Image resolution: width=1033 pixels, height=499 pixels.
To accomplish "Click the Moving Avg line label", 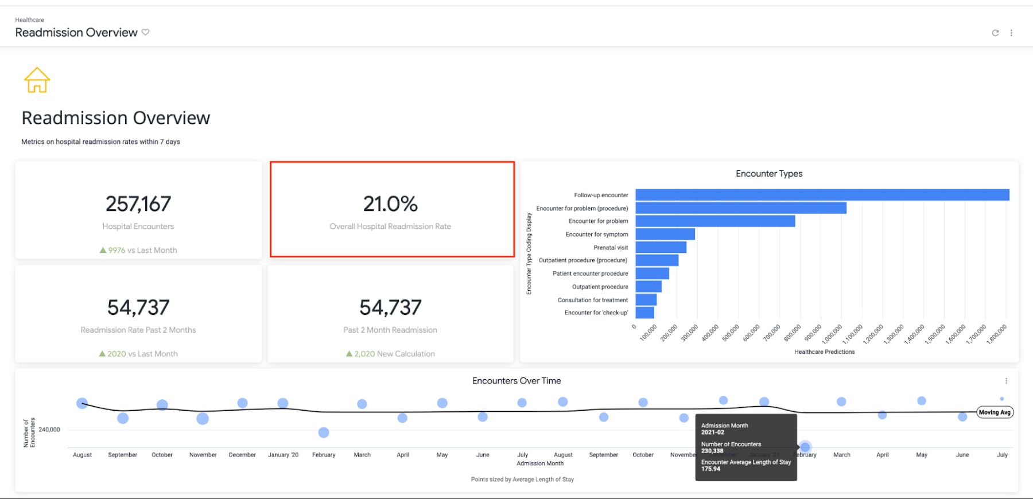I will pyautogui.click(x=995, y=412).
